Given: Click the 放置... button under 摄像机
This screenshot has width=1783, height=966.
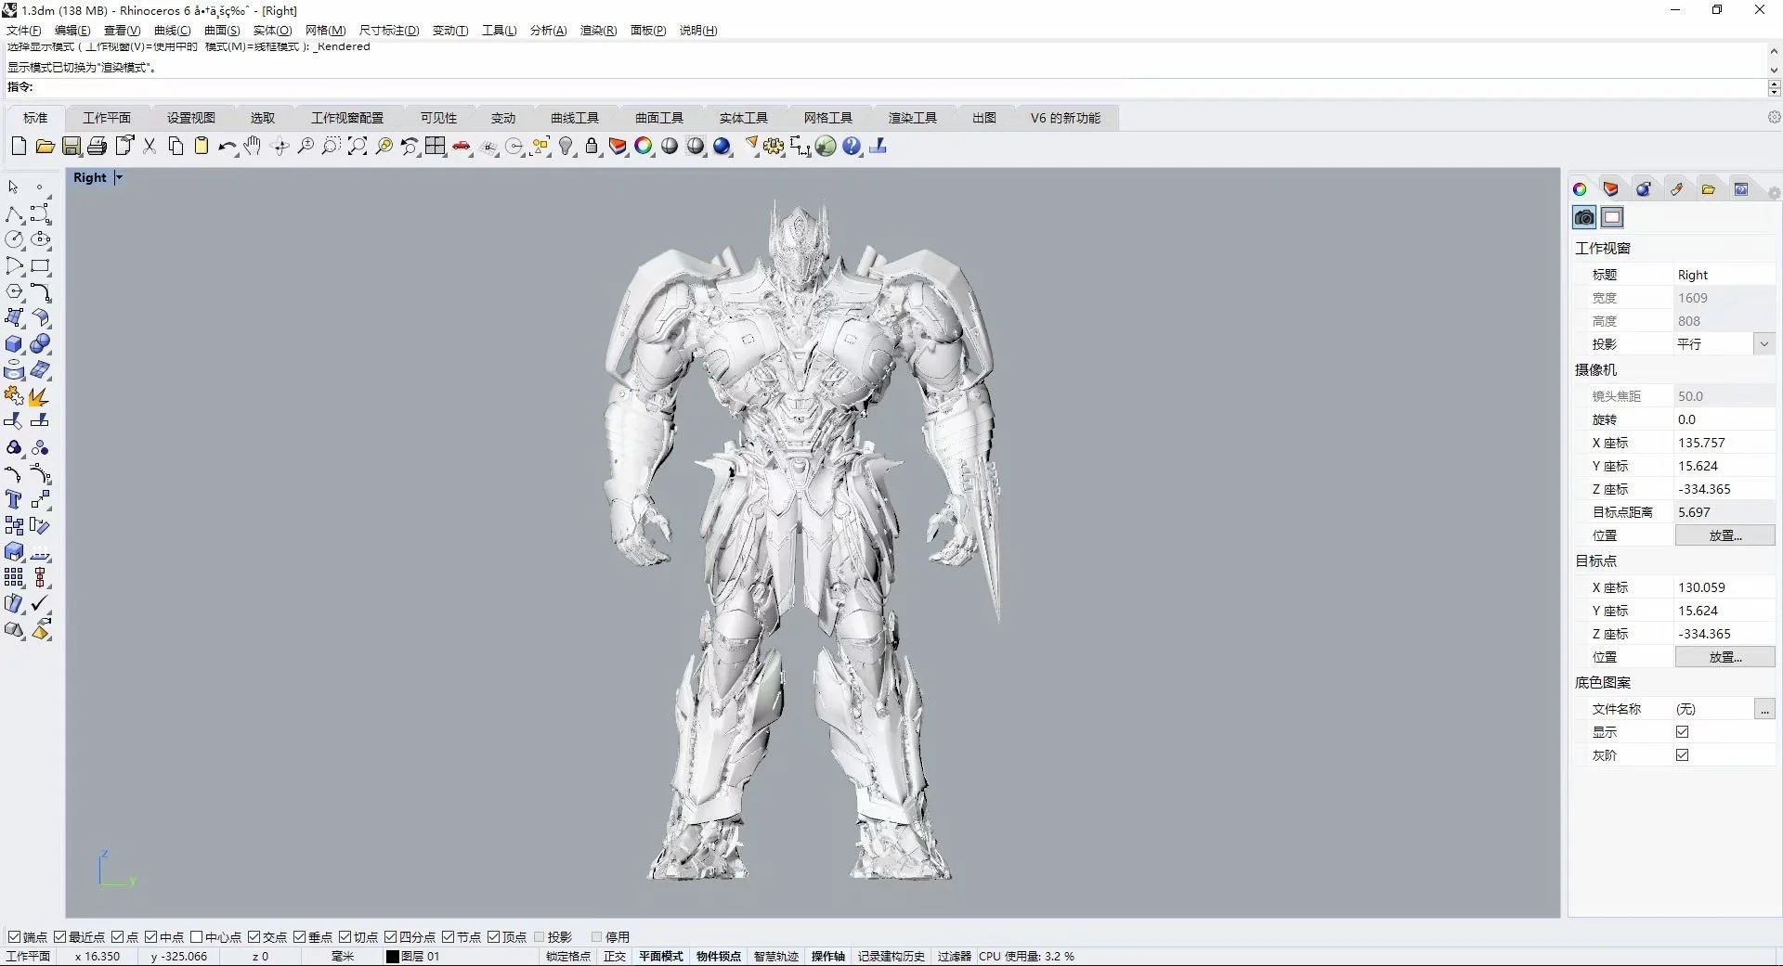Looking at the screenshot, I should pos(1724,535).
